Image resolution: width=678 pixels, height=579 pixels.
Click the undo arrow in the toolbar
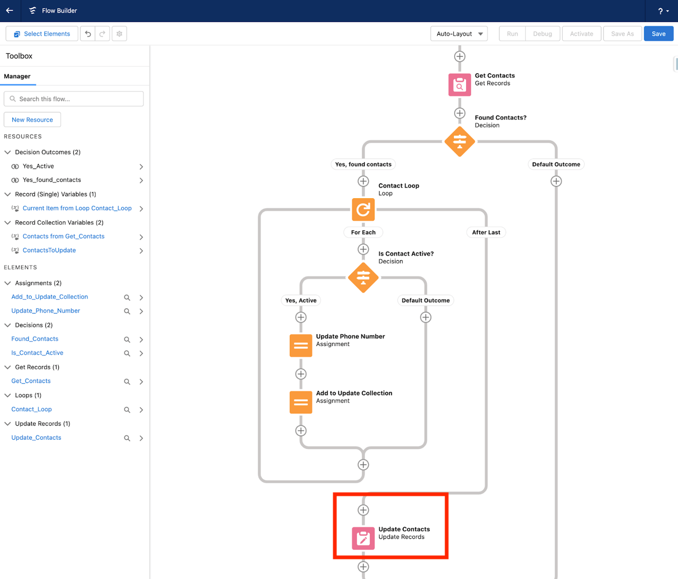pyautogui.click(x=88, y=33)
